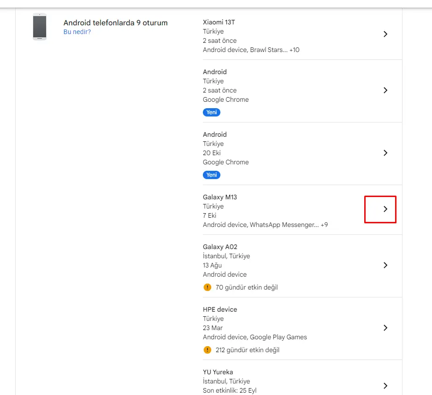Open the Xiaomi 13T session chevron
Viewport: 432px width, 395px height.
pos(385,34)
